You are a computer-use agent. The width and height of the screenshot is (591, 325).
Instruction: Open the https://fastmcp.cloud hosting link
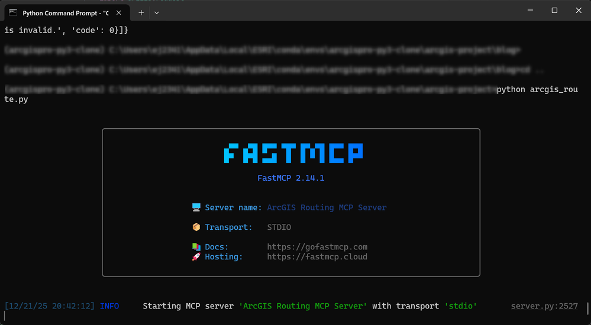pyautogui.click(x=317, y=257)
